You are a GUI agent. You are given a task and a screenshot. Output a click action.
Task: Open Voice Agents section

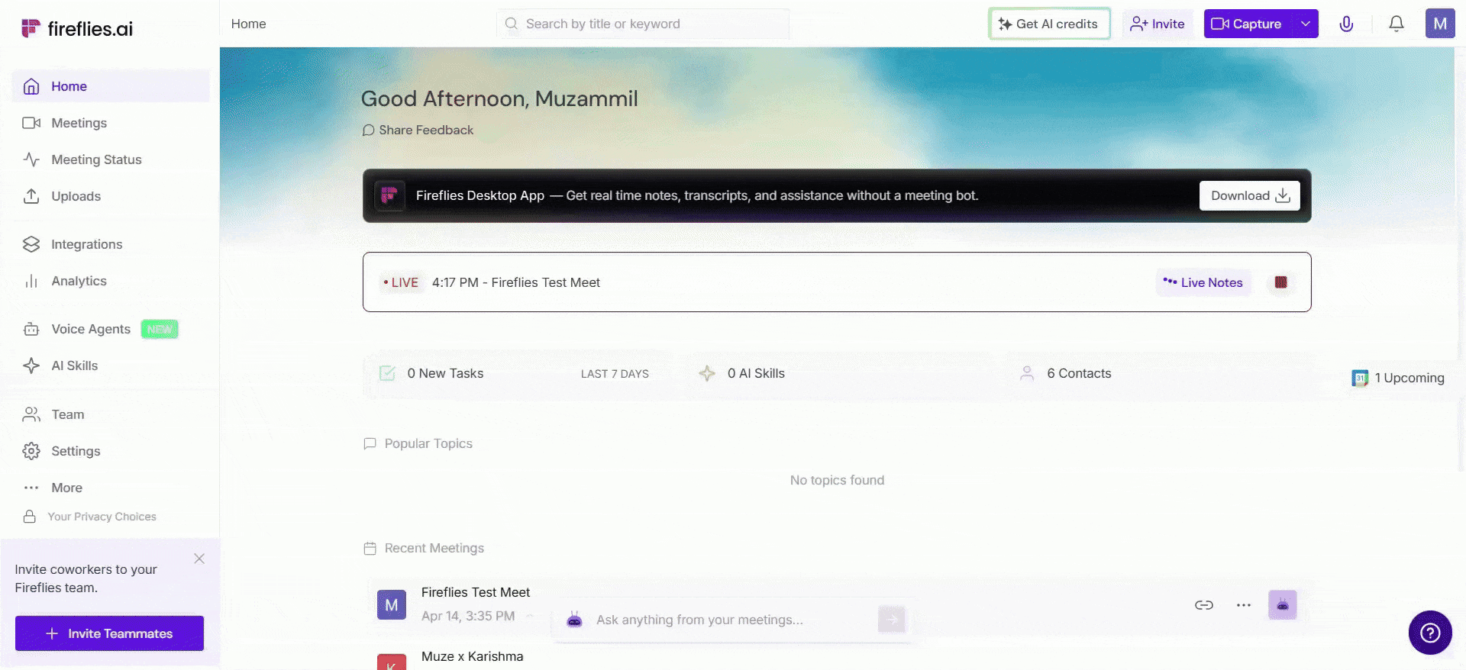click(x=91, y=329)
